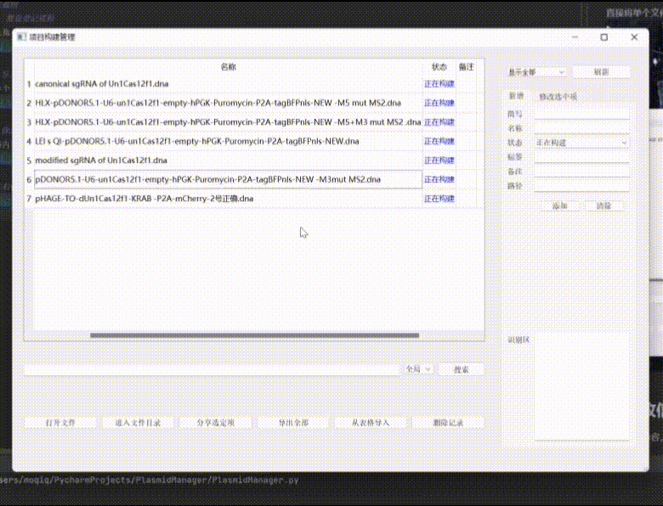Click the 删除记录 button

pyautogui.click(x=448, y=422)
